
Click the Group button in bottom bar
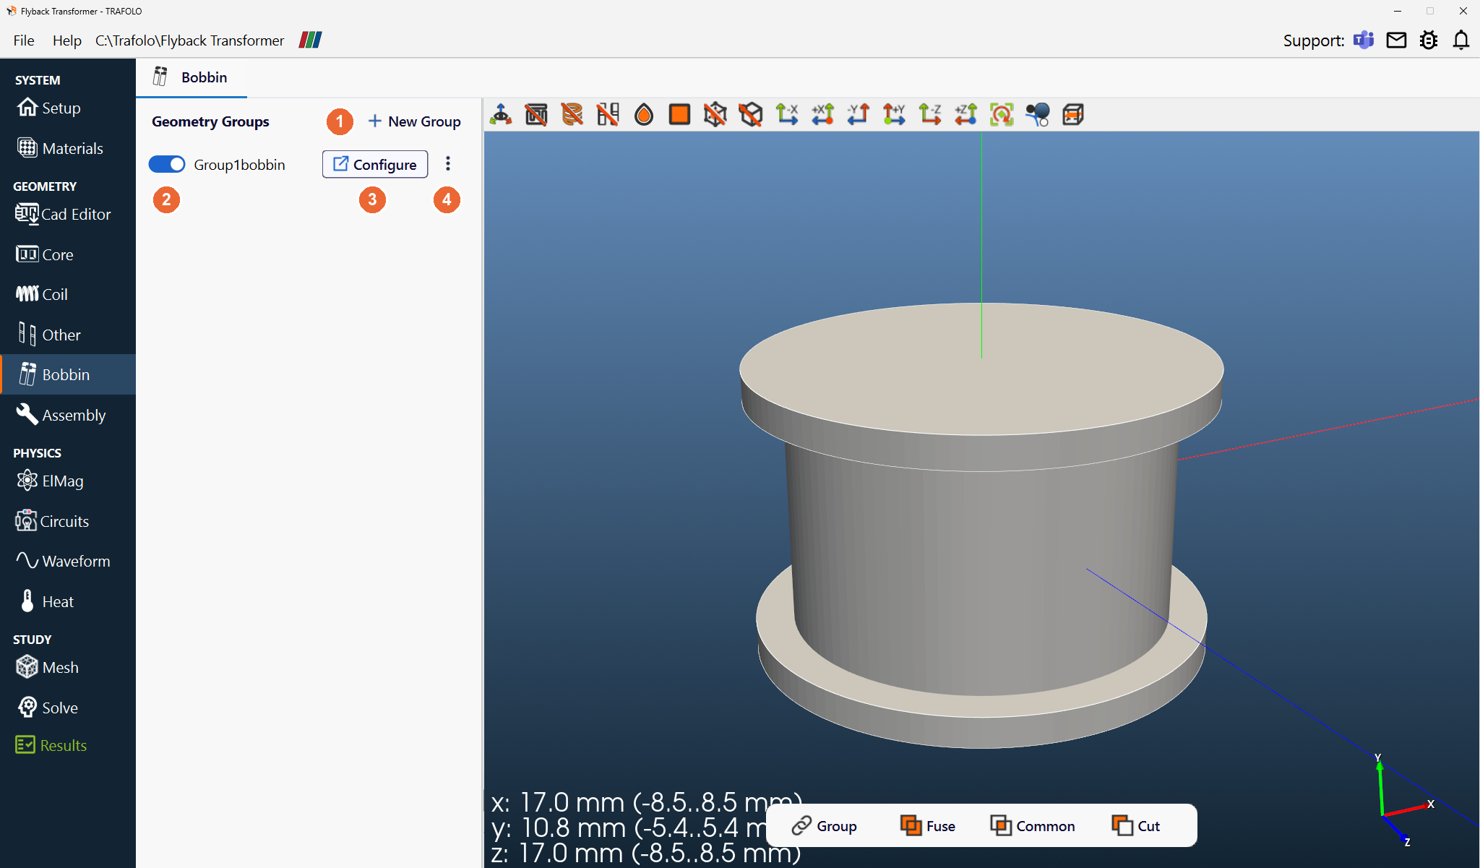825,825
